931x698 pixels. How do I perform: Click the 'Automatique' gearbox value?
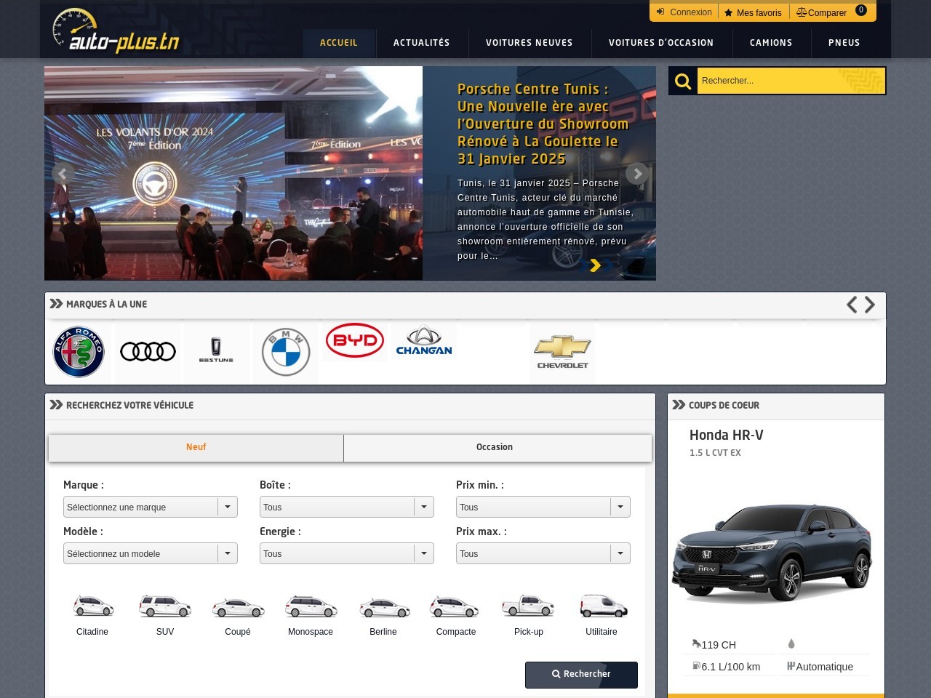[824, 667]
